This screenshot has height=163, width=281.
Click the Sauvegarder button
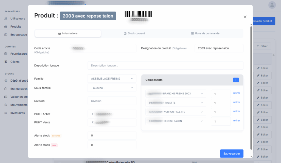click(232, 153)
